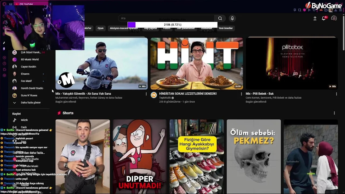Click the Canlı live broadcast icon
This screenshot has height=194, width=345.
15,127
